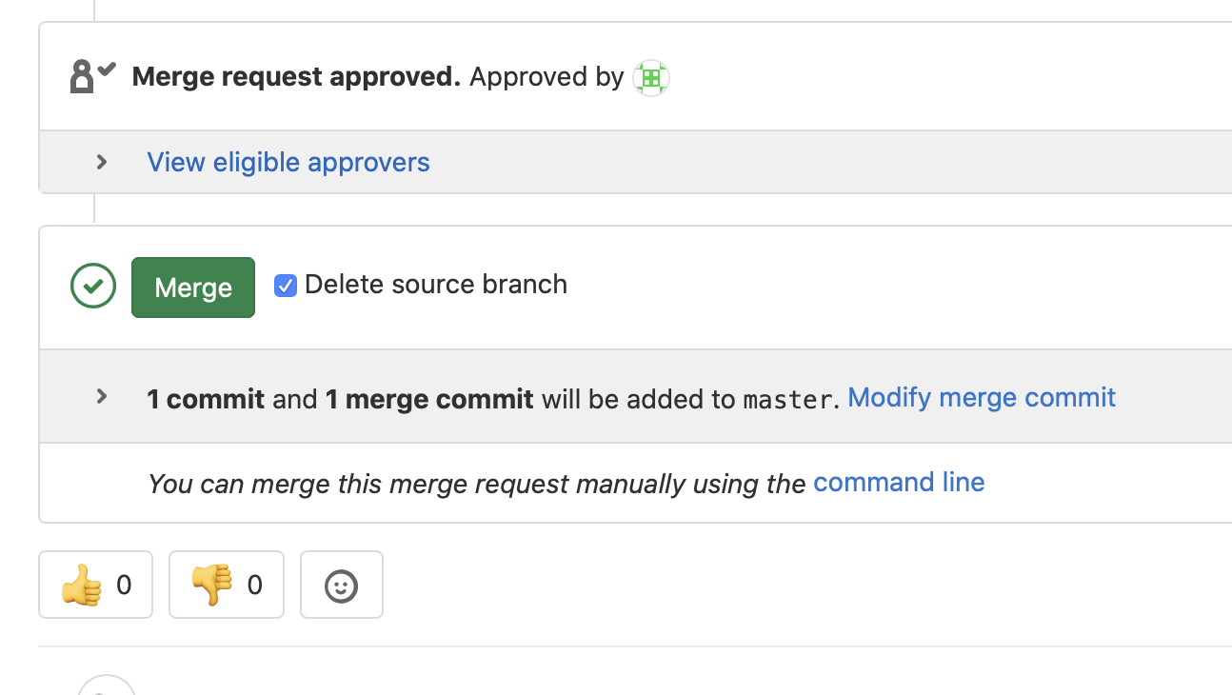The width and height of the screenshot is (1232, 695).
Task: Click the thumbs up count number
Action: (124, 585)
